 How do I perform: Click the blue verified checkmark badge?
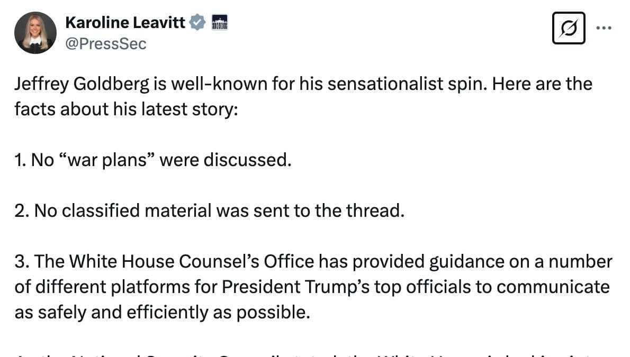coord(197,22)
